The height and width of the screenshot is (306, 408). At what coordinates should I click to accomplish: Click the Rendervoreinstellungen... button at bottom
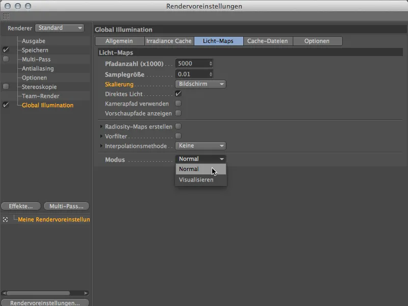click(x=45, y=302)
